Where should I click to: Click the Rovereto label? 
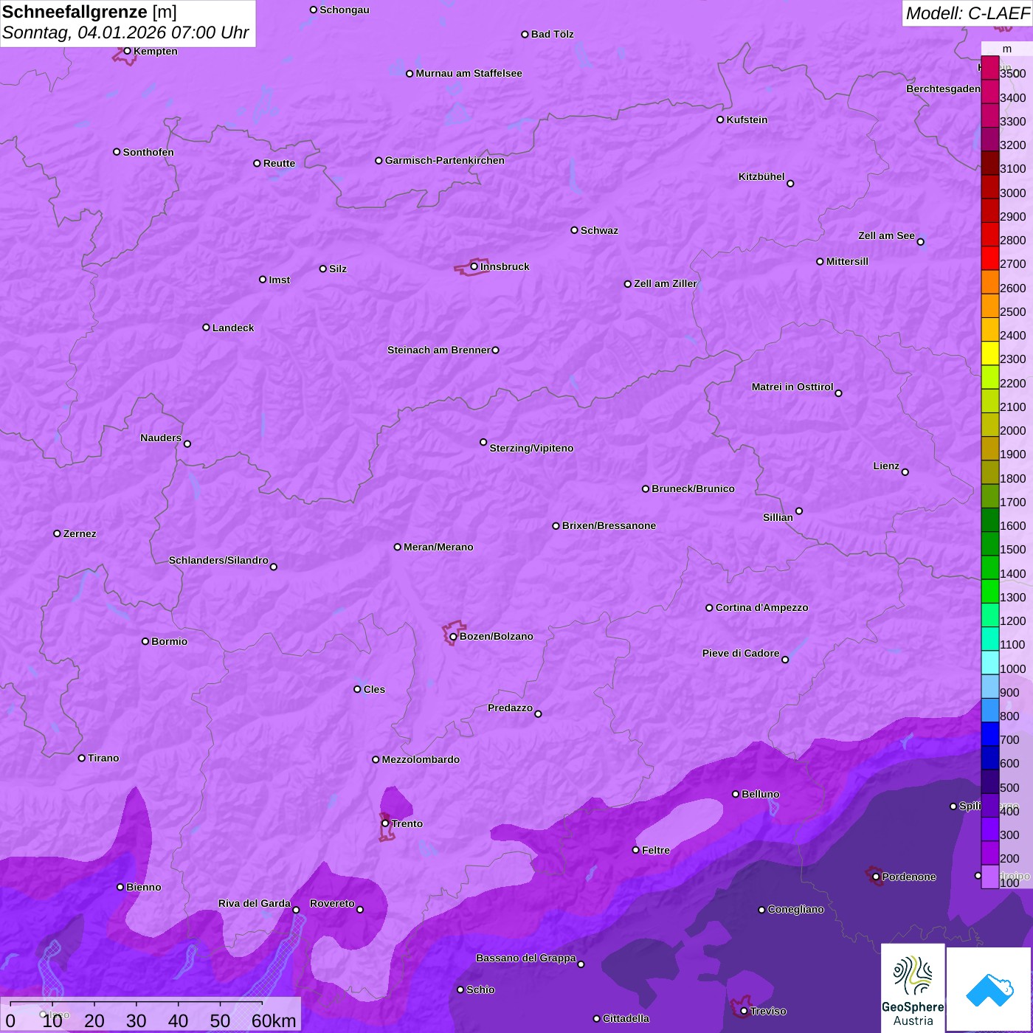coord(332,903)
